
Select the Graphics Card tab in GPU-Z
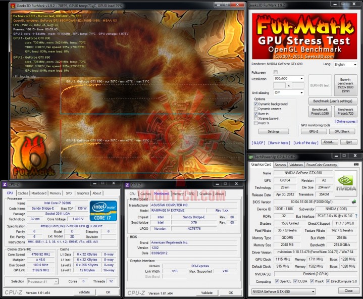pos(261,165)
